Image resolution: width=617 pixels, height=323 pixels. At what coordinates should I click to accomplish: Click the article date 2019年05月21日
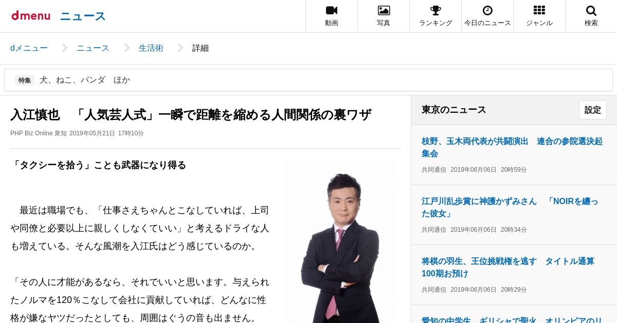[92, 133]
